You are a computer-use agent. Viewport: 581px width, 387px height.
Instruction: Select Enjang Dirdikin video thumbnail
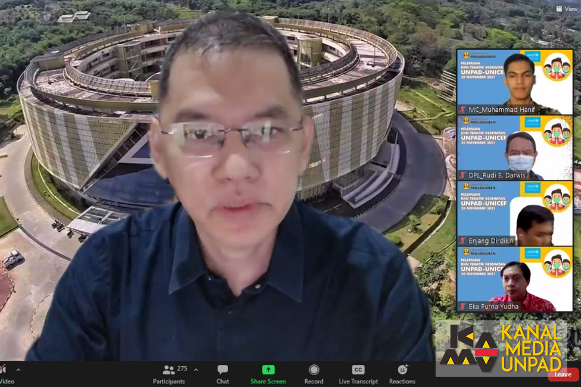(515, 213)
